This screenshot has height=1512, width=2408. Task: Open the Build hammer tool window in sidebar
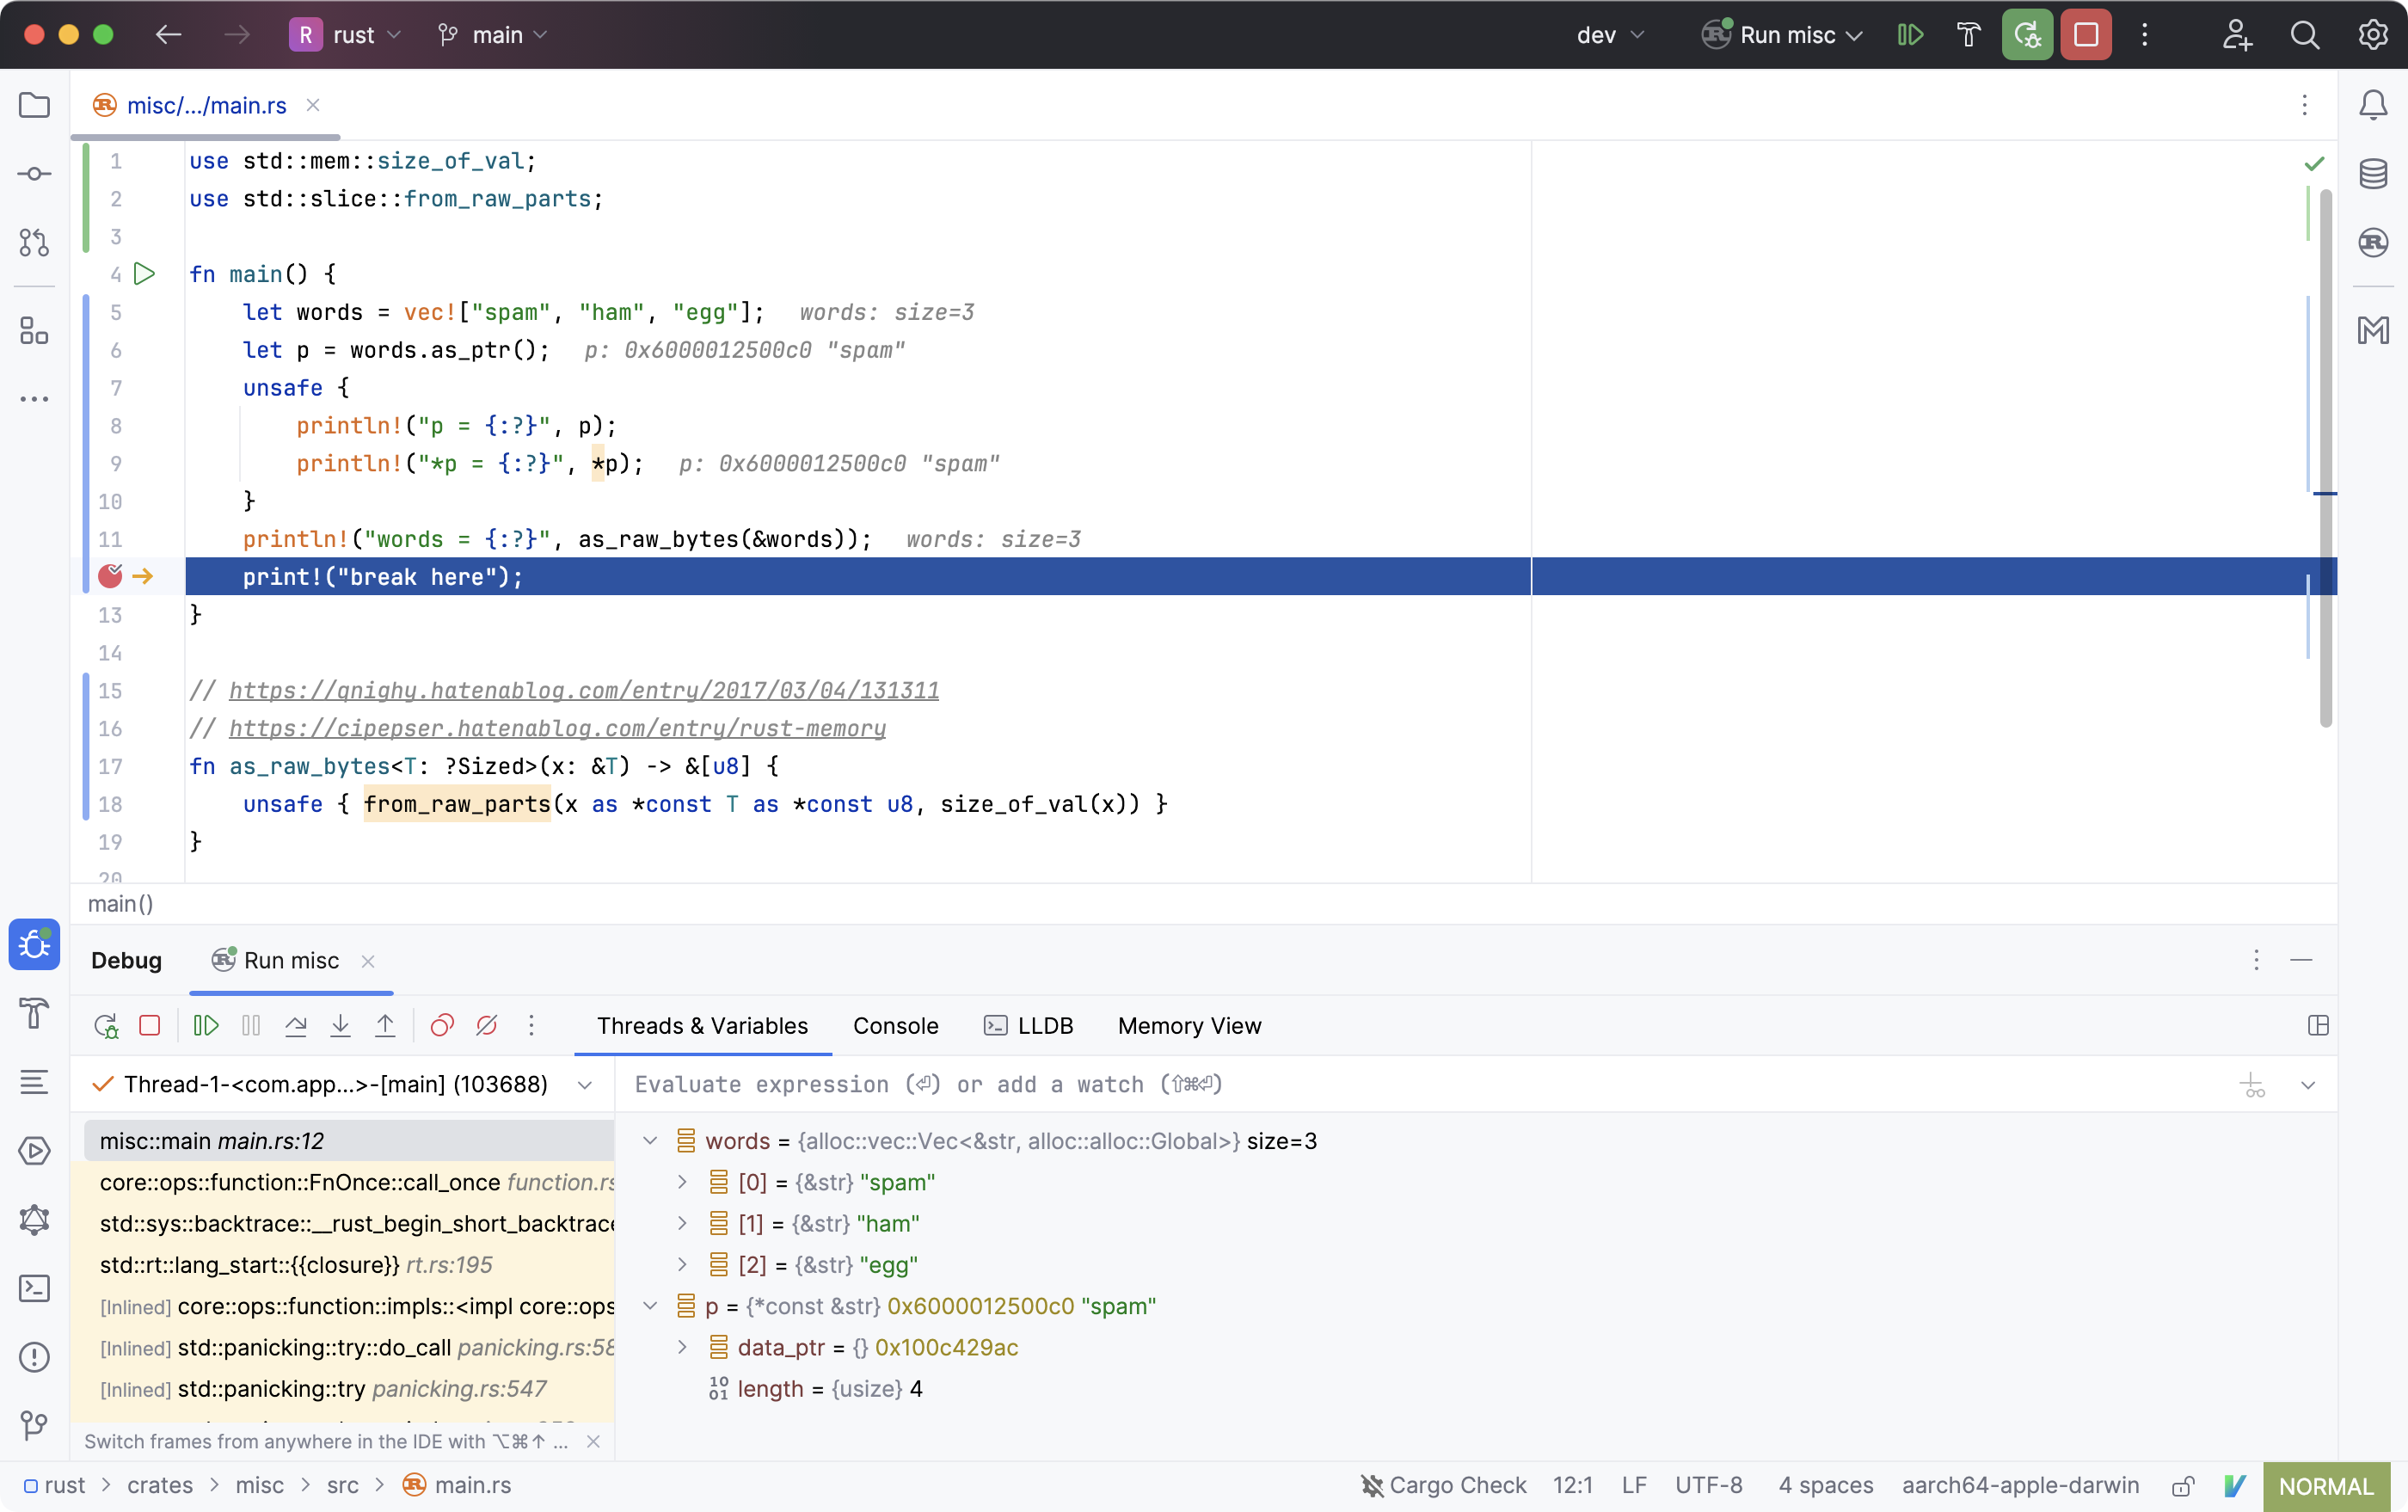tap(34, 1013)
